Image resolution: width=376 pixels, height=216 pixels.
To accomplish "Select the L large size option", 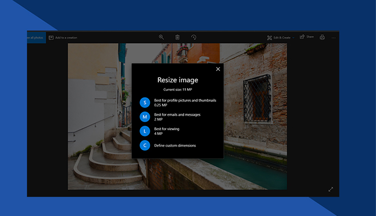I will pos(145,131).
